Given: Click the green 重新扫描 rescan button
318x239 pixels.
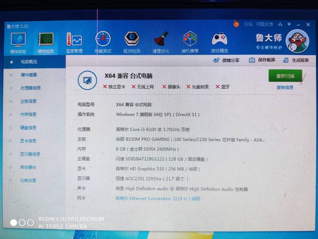Looking at the screenshot, I should point(285,76).
